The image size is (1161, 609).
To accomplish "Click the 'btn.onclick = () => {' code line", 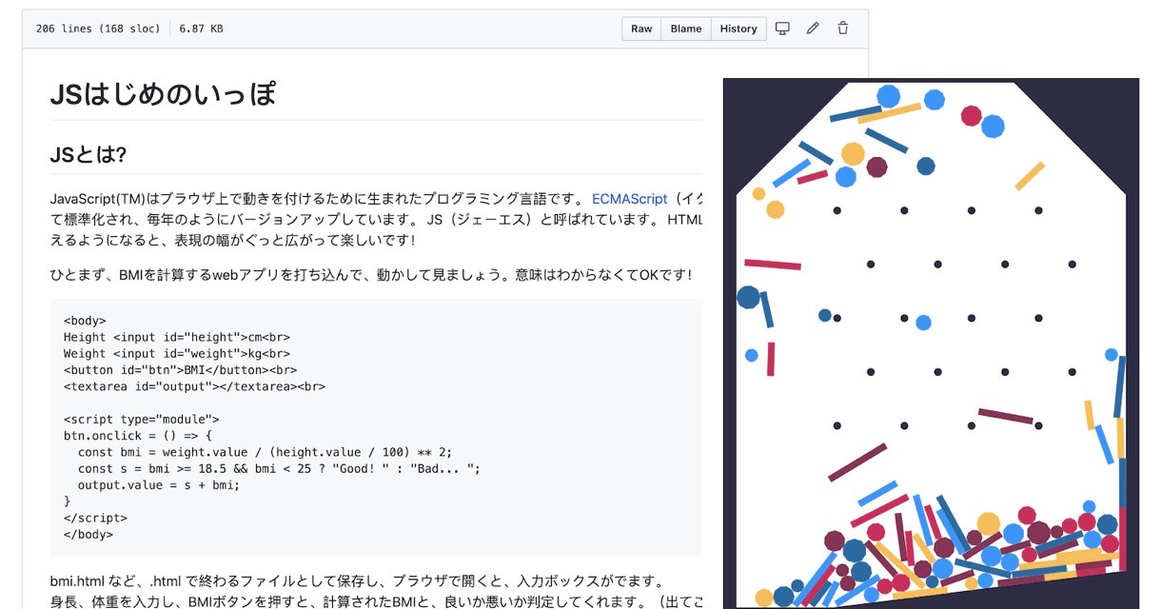I will tap(138, 436).
